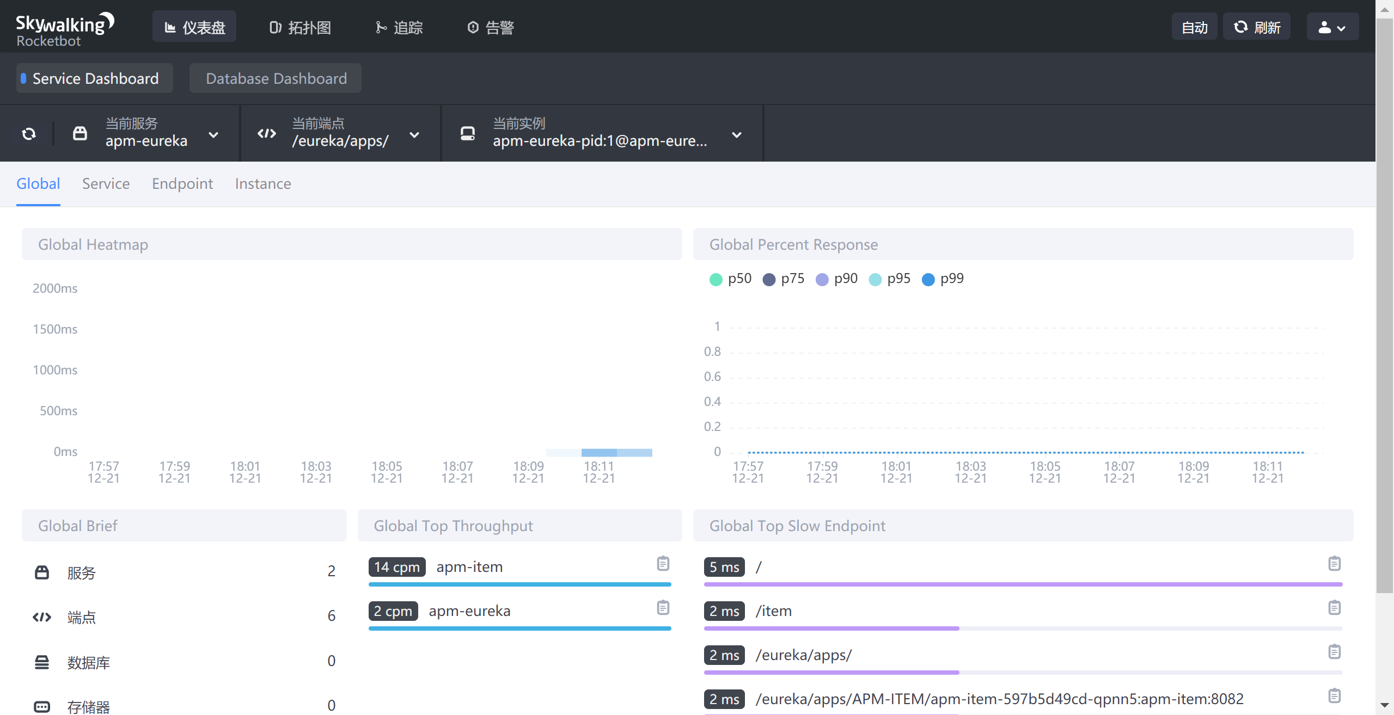Toggle 自动 auto refresh mode
This screenshot has width=1394, height=715.
coord(1194,27)
